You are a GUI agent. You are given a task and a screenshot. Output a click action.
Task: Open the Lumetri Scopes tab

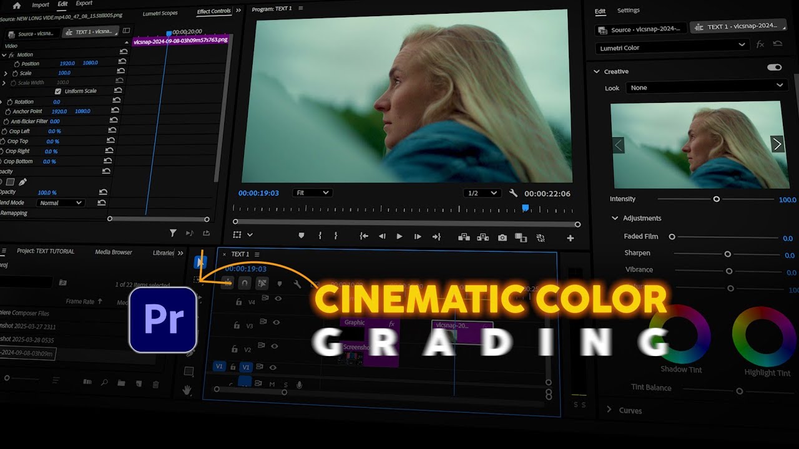point(160,12)
